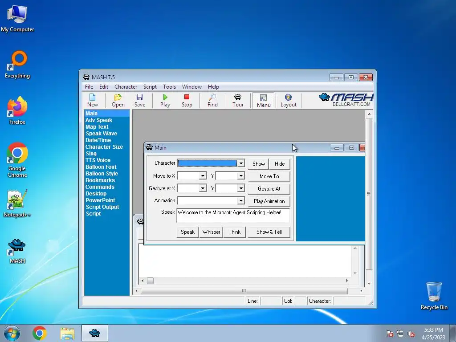Select Speak Wave in the sidebar
Image resolution: width=456 pixels, height=342 pixels.
(101, 134)
